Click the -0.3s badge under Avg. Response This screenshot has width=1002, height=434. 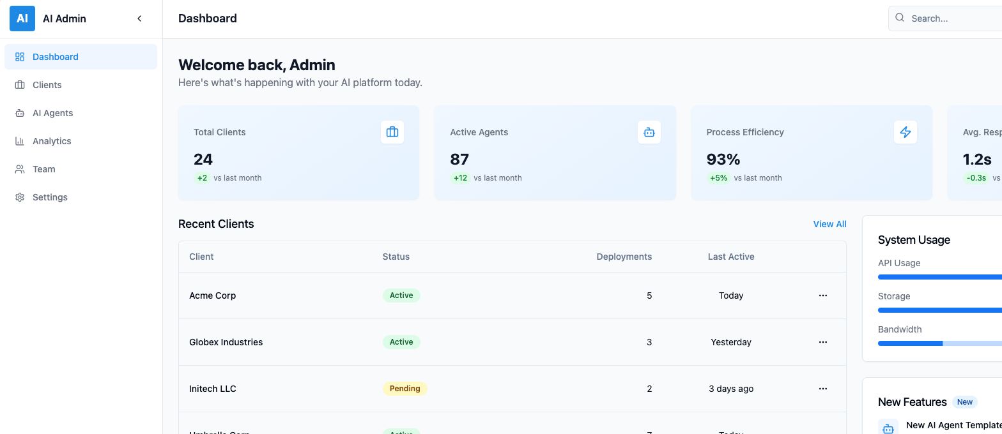click(x=978, y=178)
